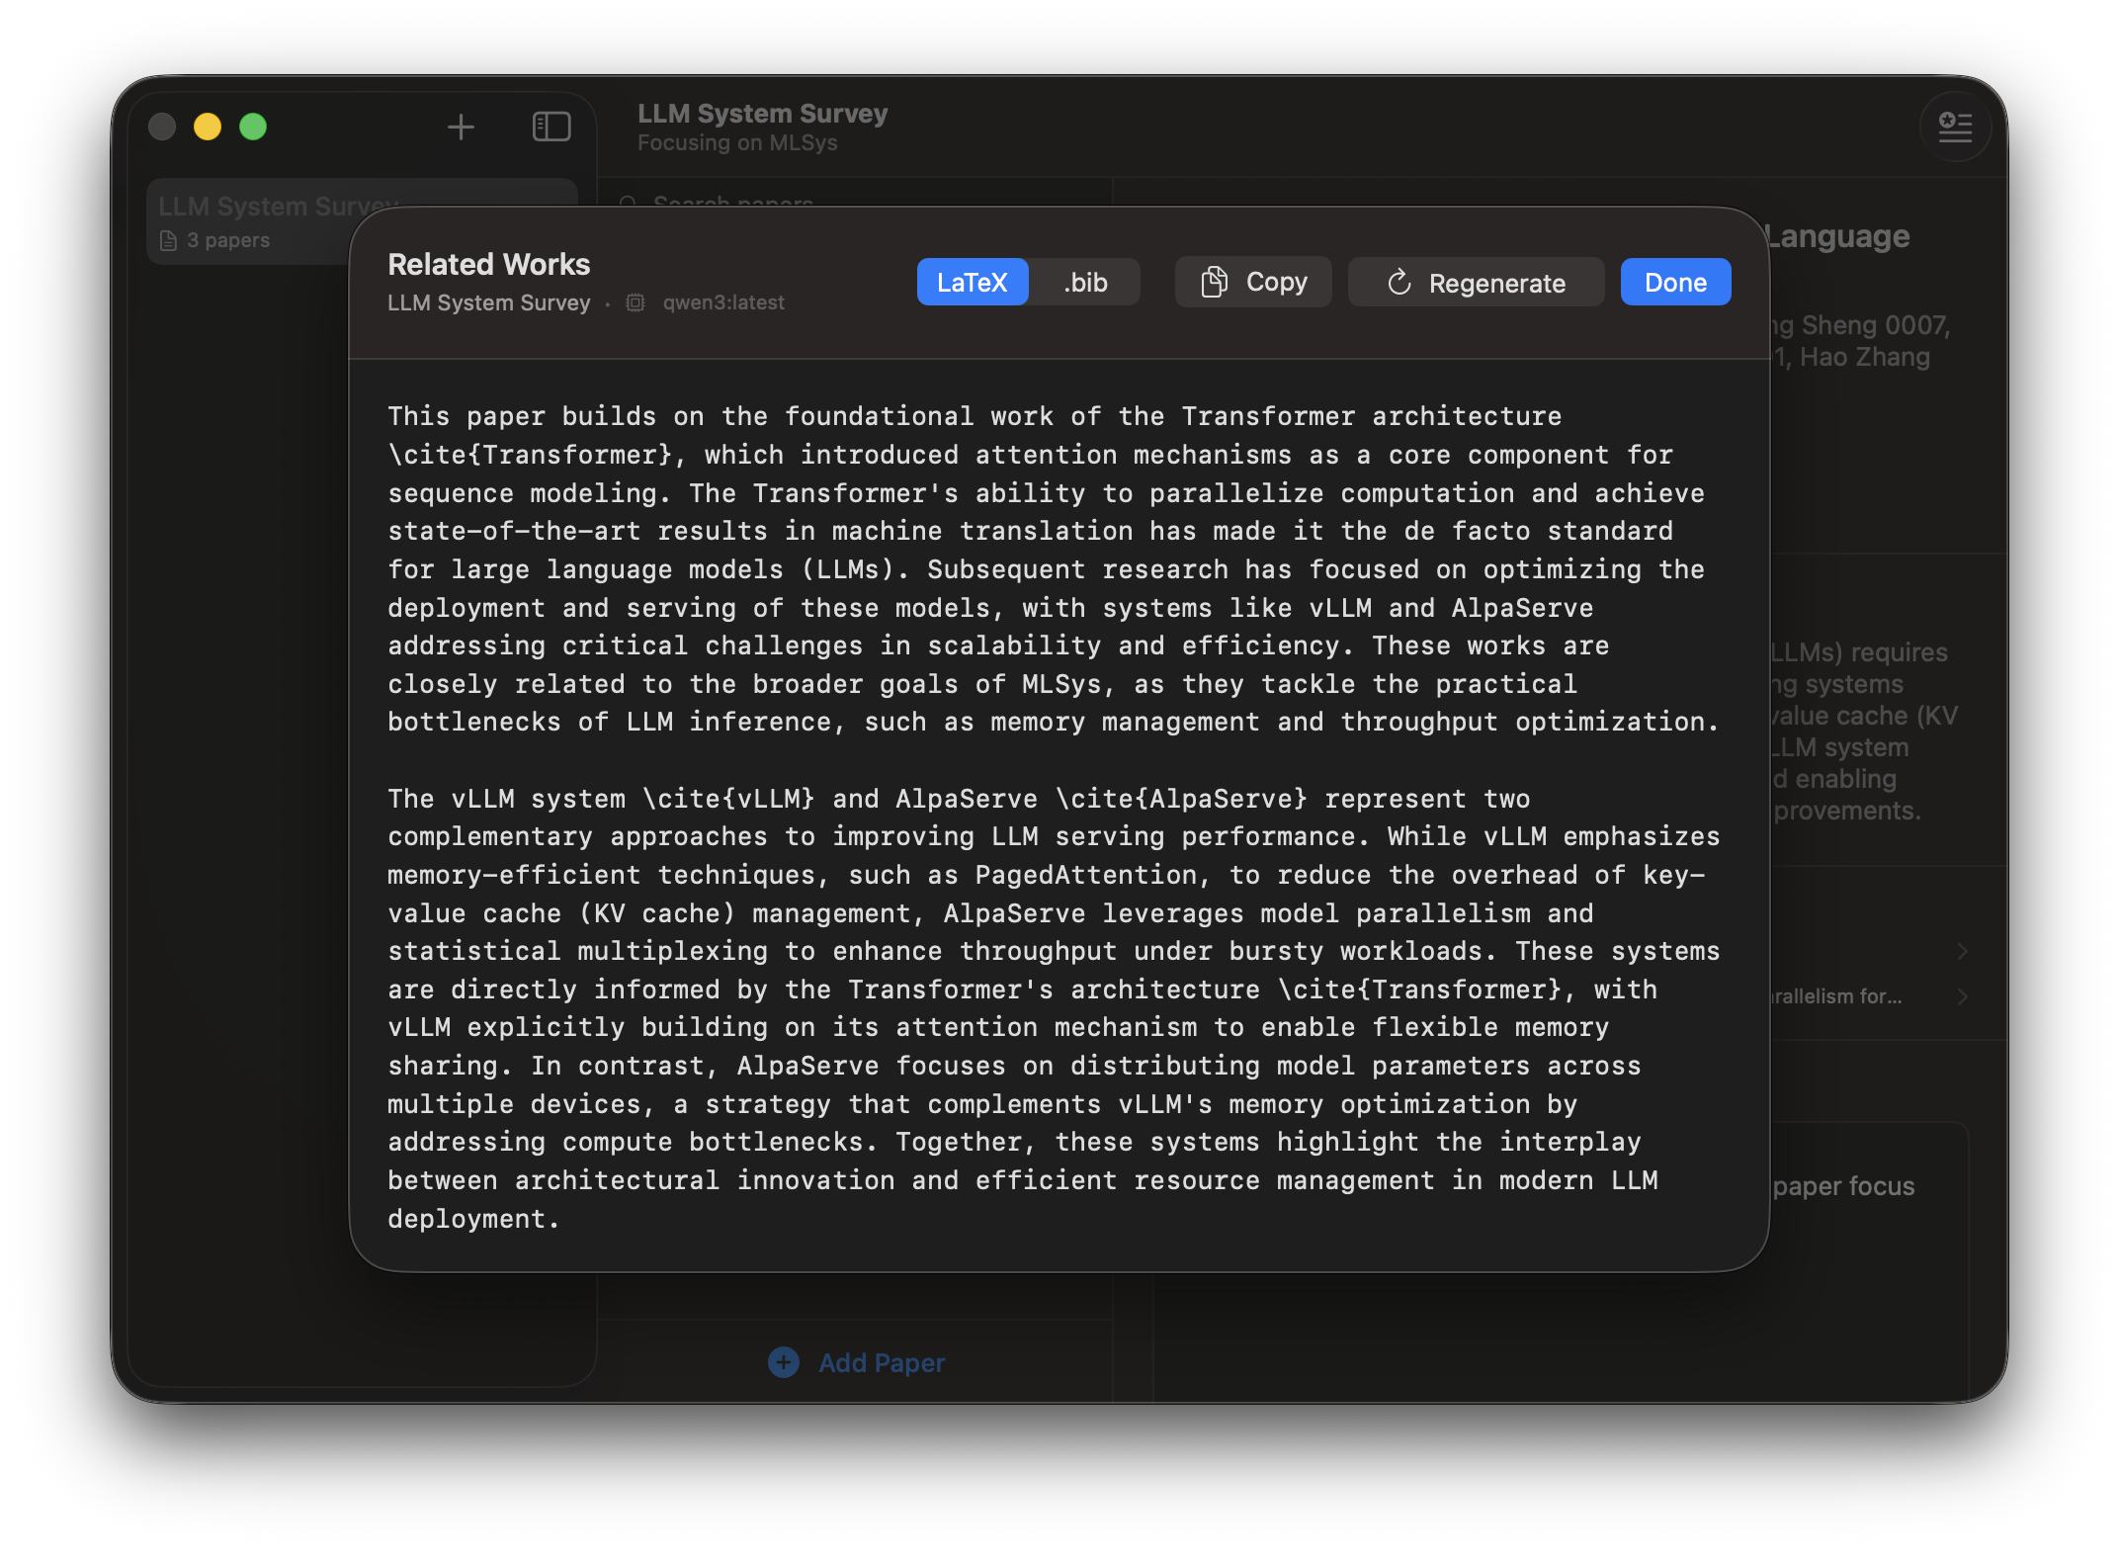Click the search magnifier in Search papers
The height and width of the screenshot is (1550, 2119).
click(x=630, y=204)
